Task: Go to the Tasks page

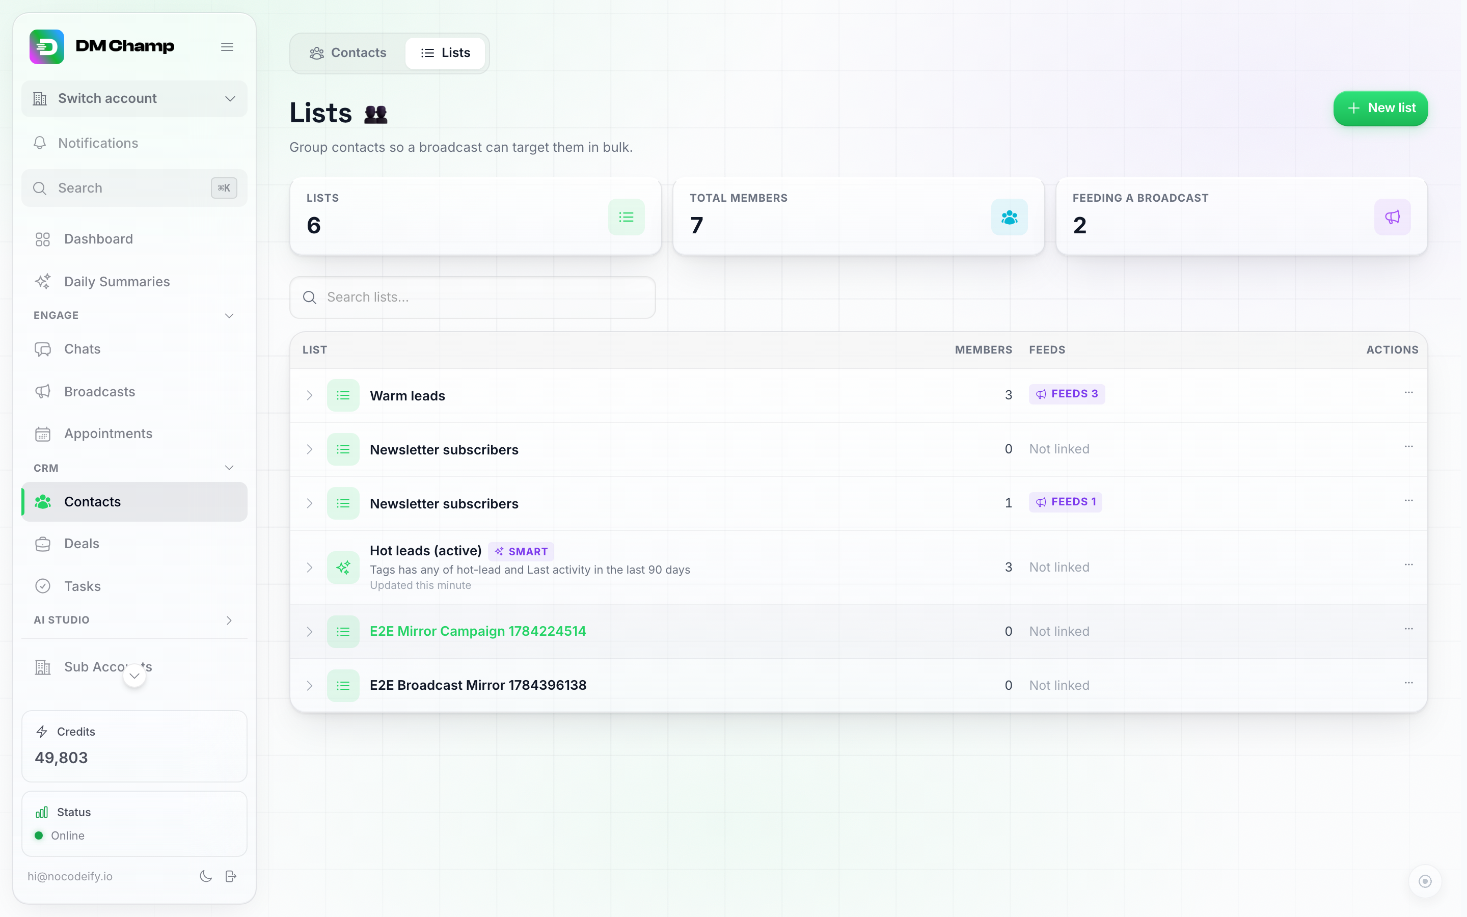Action: click(134, 586)
